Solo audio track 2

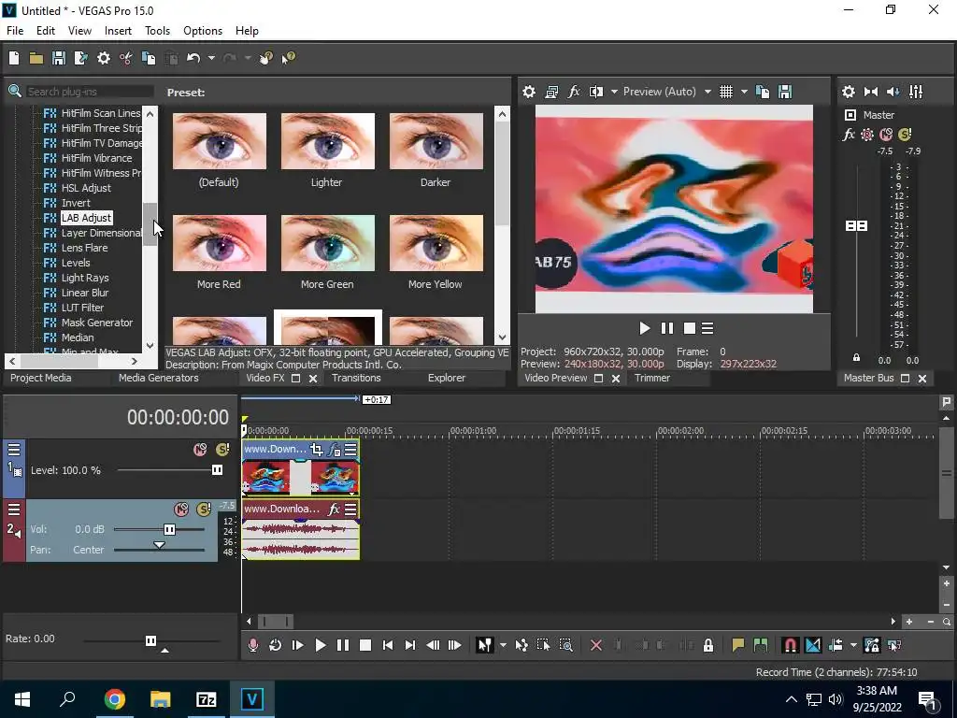click(203, 510)
